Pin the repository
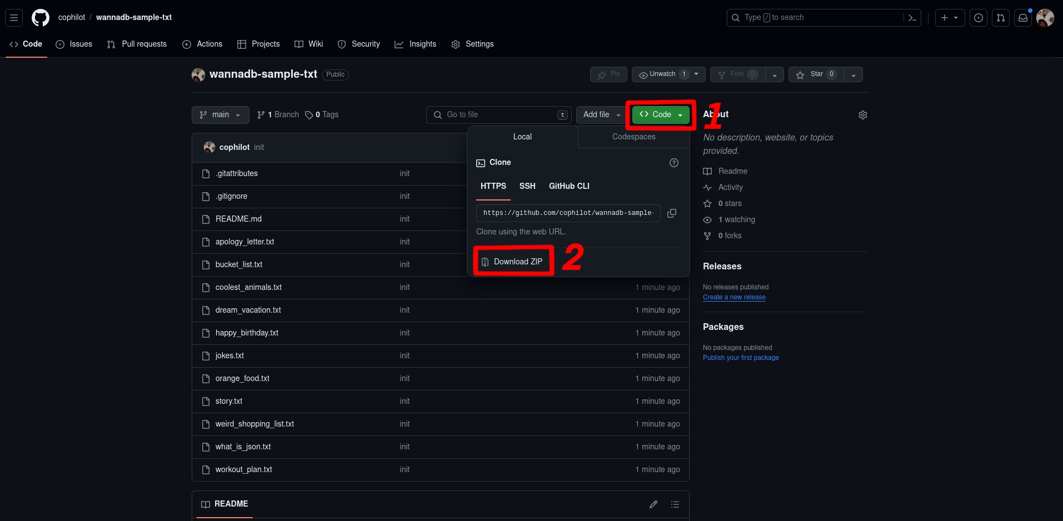Image resolution: width=1063 pixels, height=521 pixels. tap(609, 74)
